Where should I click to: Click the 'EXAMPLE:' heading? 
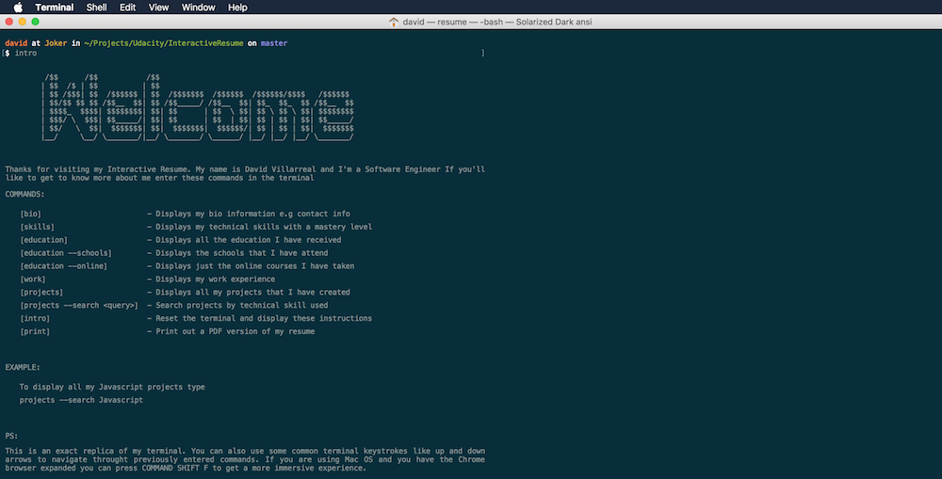(23, 367)
